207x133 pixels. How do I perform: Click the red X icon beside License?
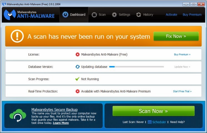(x=78, y=54)
